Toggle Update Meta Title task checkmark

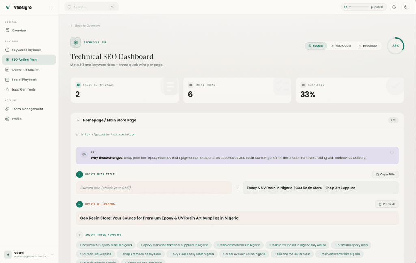pos(80,175)
